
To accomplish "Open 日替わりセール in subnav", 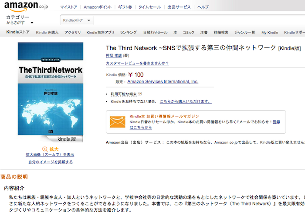I will (155, 33).
